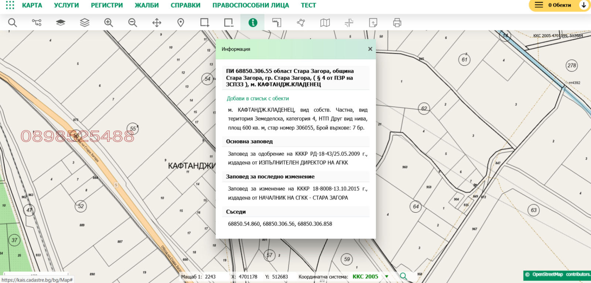Screen dimensions: 591x283
Task: Select the zoom in tool
Action: (109, 23)
